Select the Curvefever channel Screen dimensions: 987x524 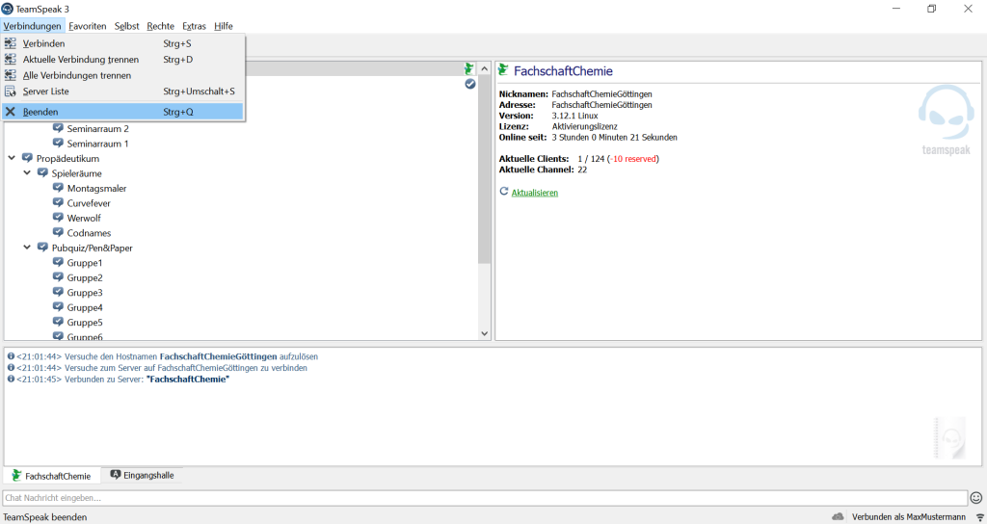point(89,203)
